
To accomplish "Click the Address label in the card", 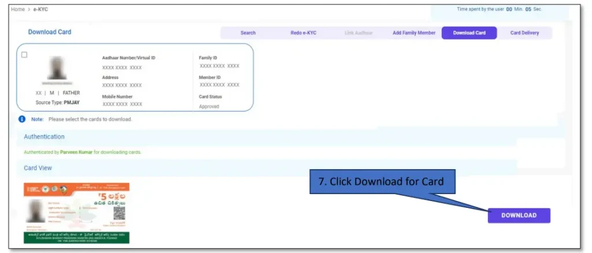I will tap(110, 77).
